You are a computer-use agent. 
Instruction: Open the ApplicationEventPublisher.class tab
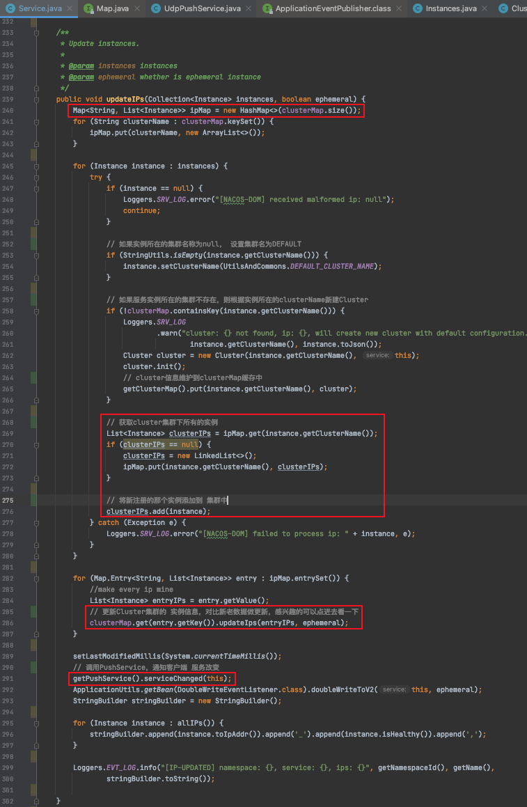333,8
